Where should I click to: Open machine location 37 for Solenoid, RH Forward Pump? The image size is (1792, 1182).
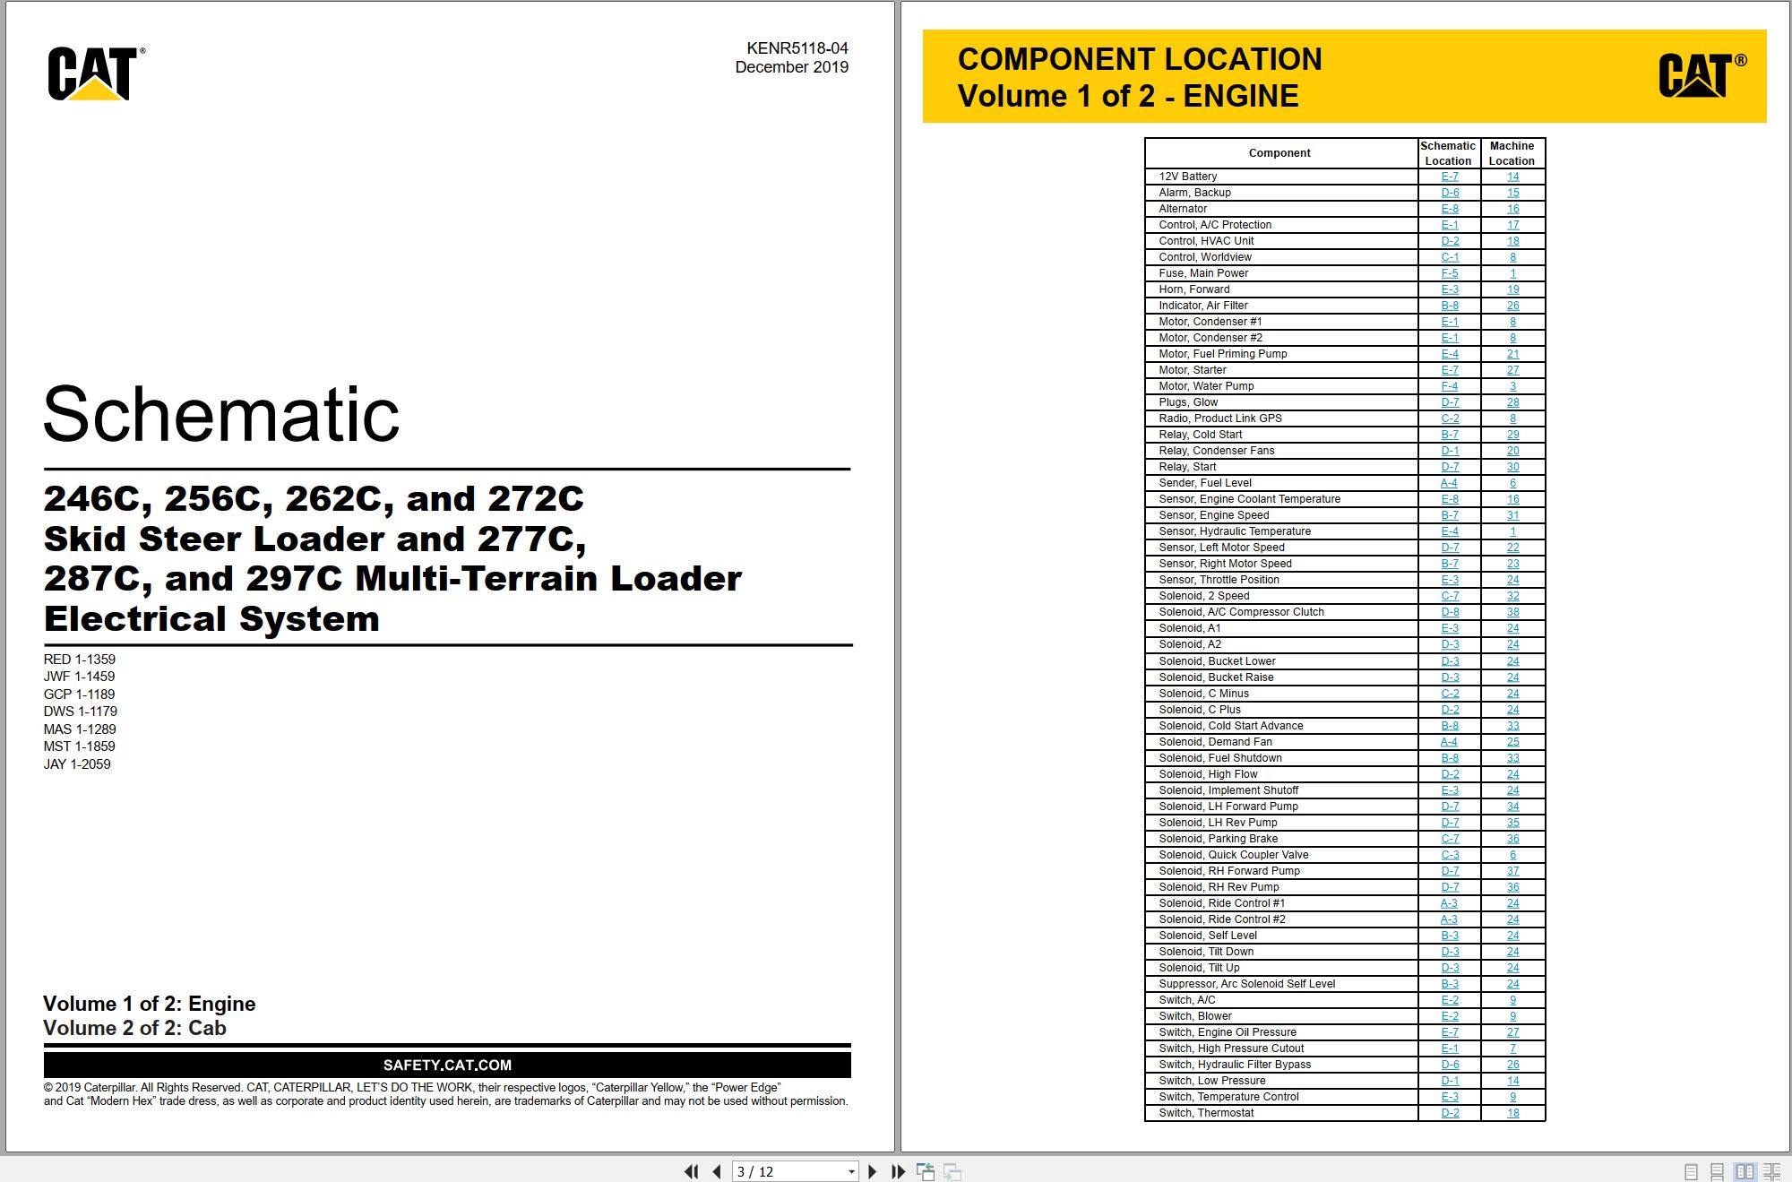(1512, 871)
